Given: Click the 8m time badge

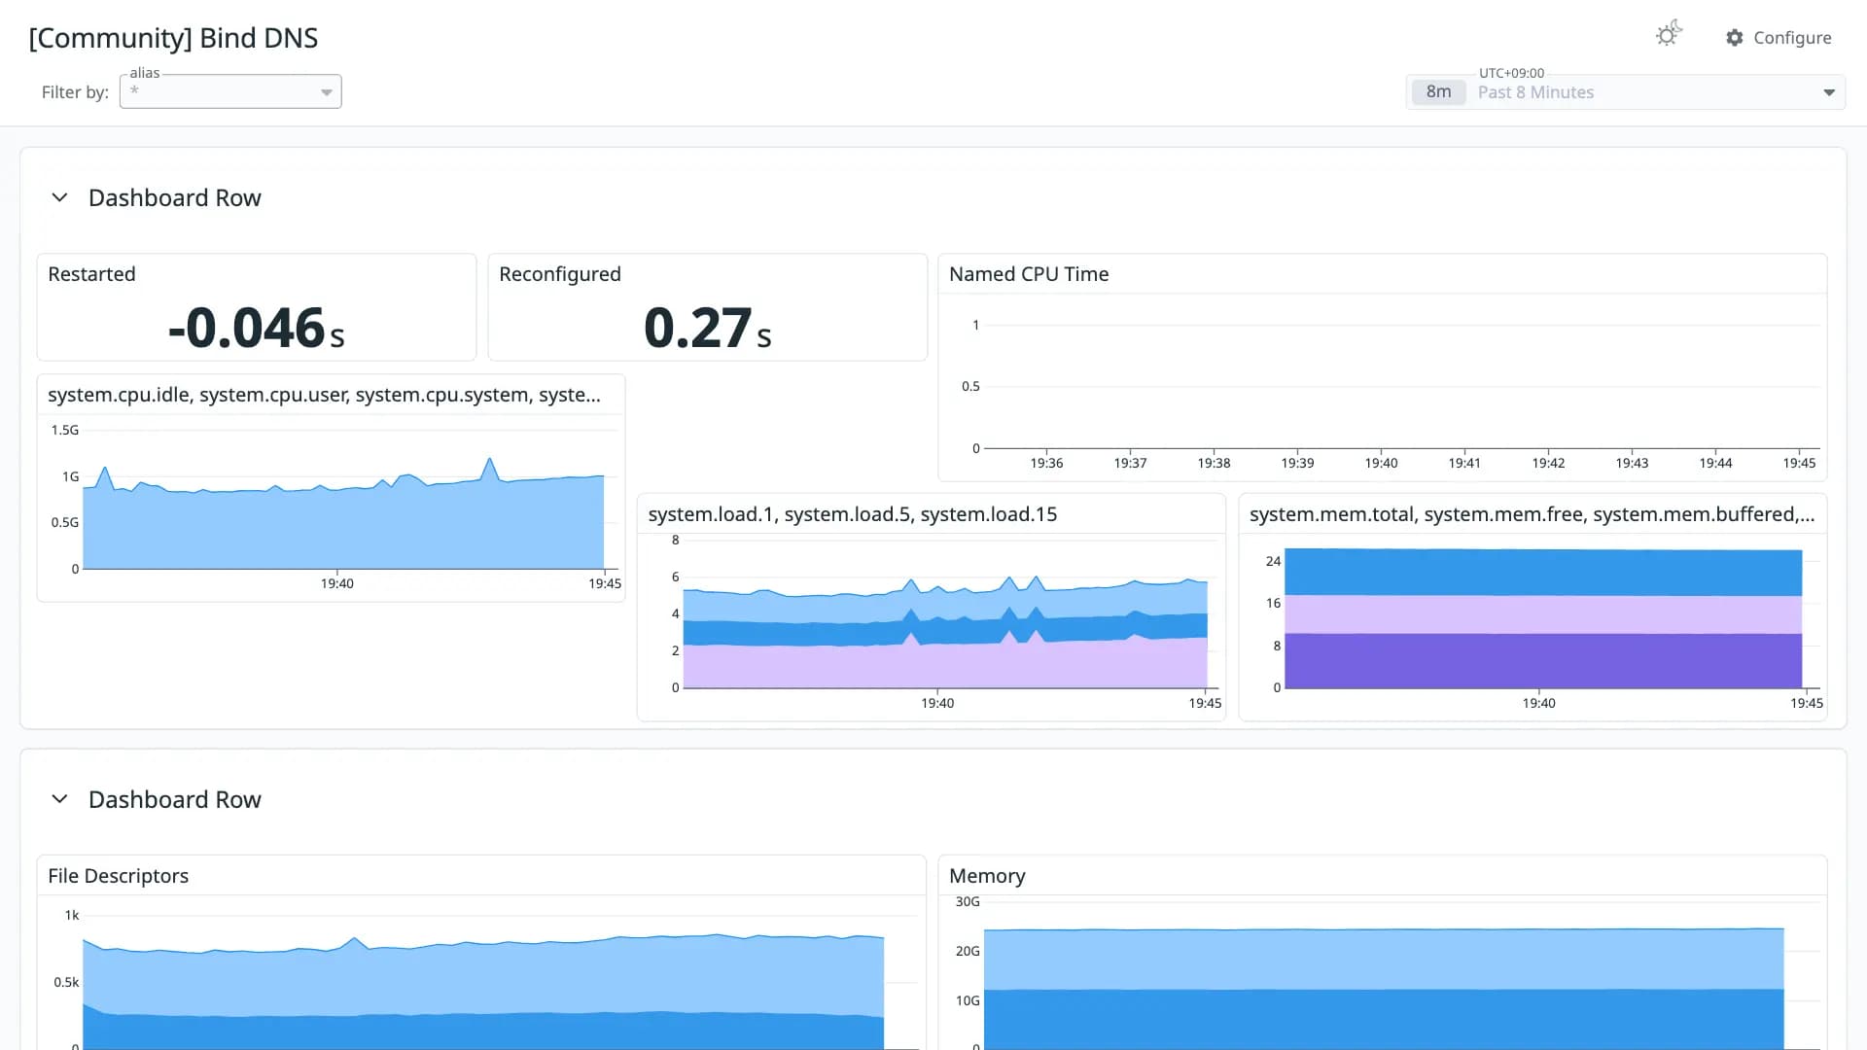Looking at the screenshot, I should [1438, 92].
